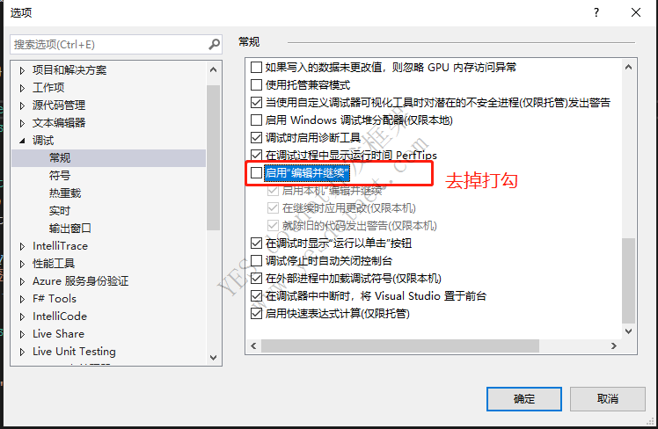Expand the IntelliTrace node

(x=22, y=246)
